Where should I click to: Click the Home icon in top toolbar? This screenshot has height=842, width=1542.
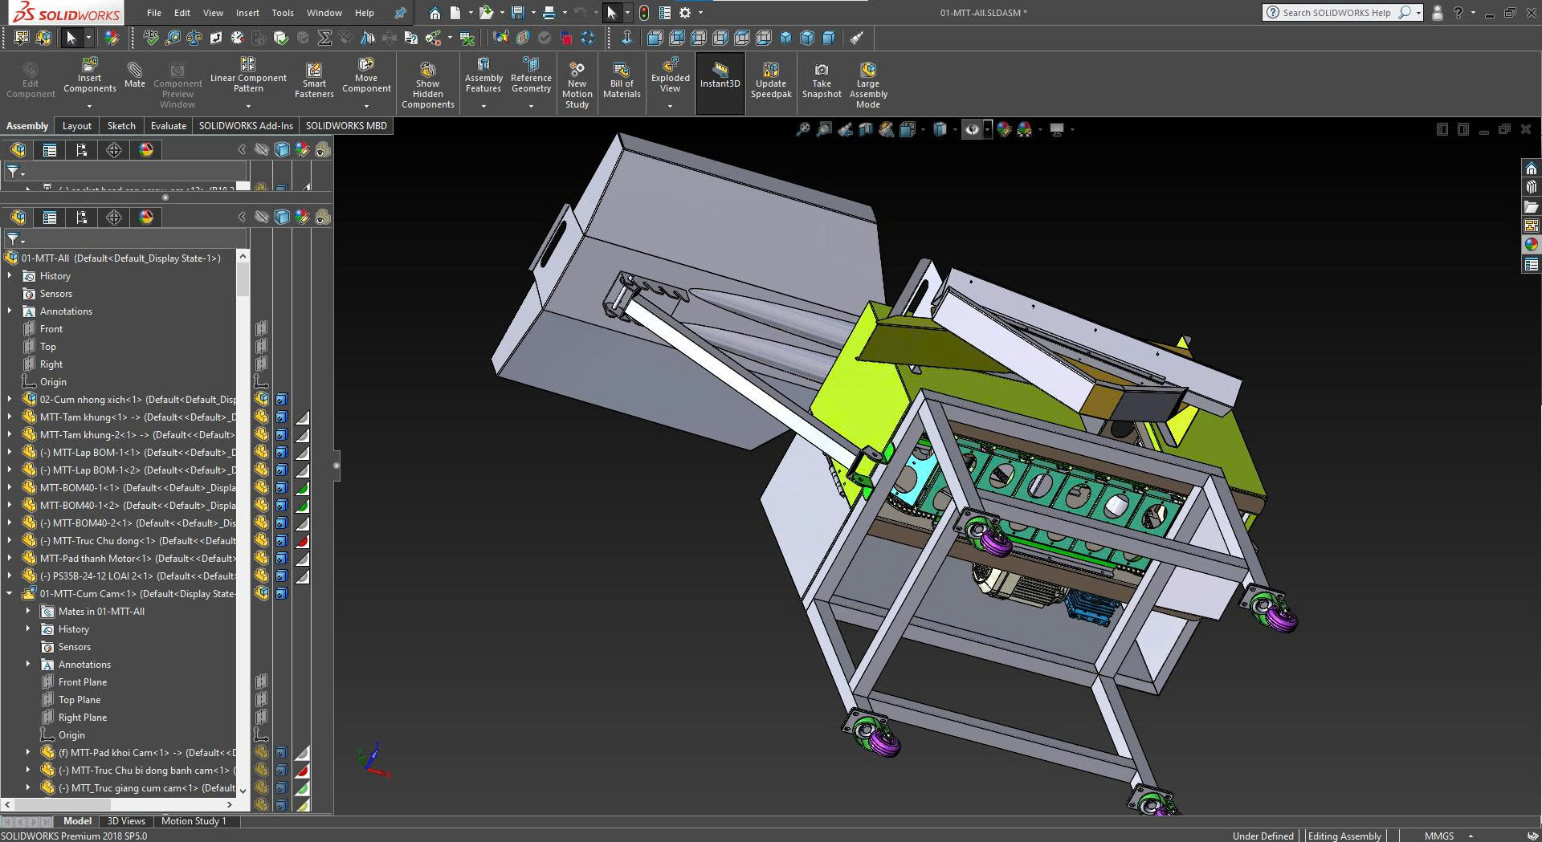click(434, 13)
